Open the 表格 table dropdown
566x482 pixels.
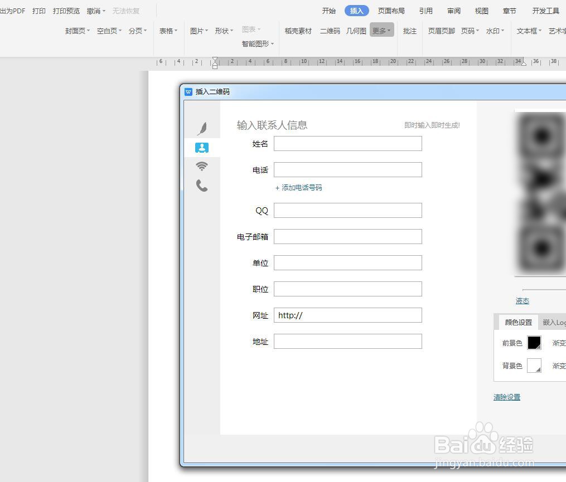(x=168, y=31)
